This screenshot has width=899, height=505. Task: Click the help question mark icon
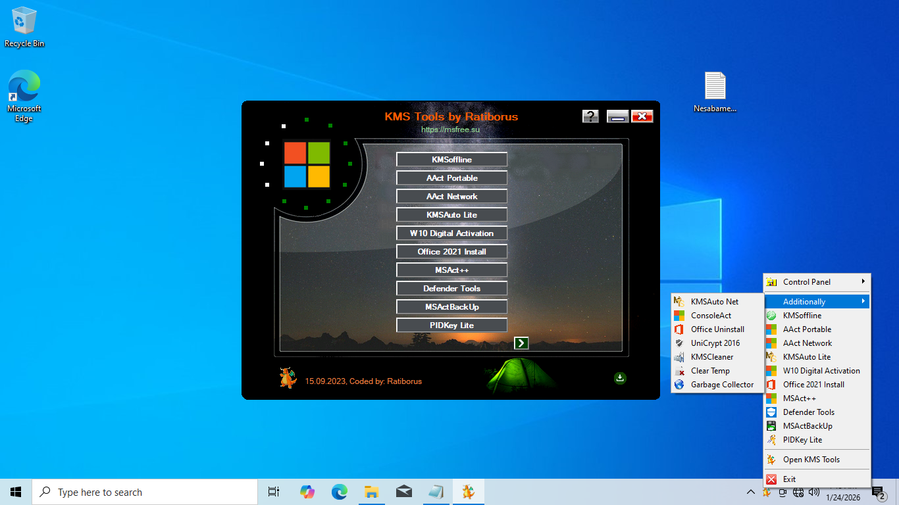[x=590, y=116]
